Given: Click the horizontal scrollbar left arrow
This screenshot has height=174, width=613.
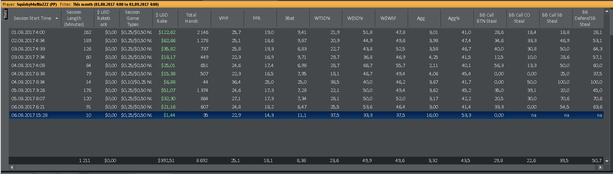Looking at the screenshot, I should point(12,167).
